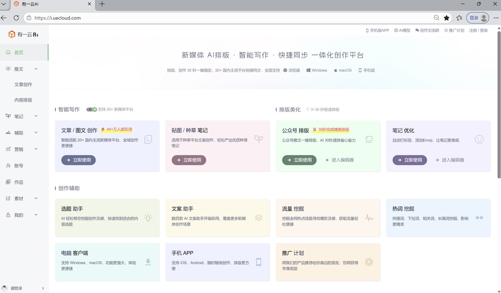This screenshot has height=293, width=501.
Task: Open 作品 in the sidebar menu
Action: pyautogui.click(x=24, y=182)
